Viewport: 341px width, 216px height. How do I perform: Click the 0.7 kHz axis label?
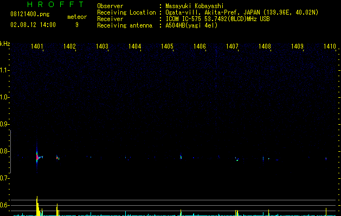tap(4, 178)
